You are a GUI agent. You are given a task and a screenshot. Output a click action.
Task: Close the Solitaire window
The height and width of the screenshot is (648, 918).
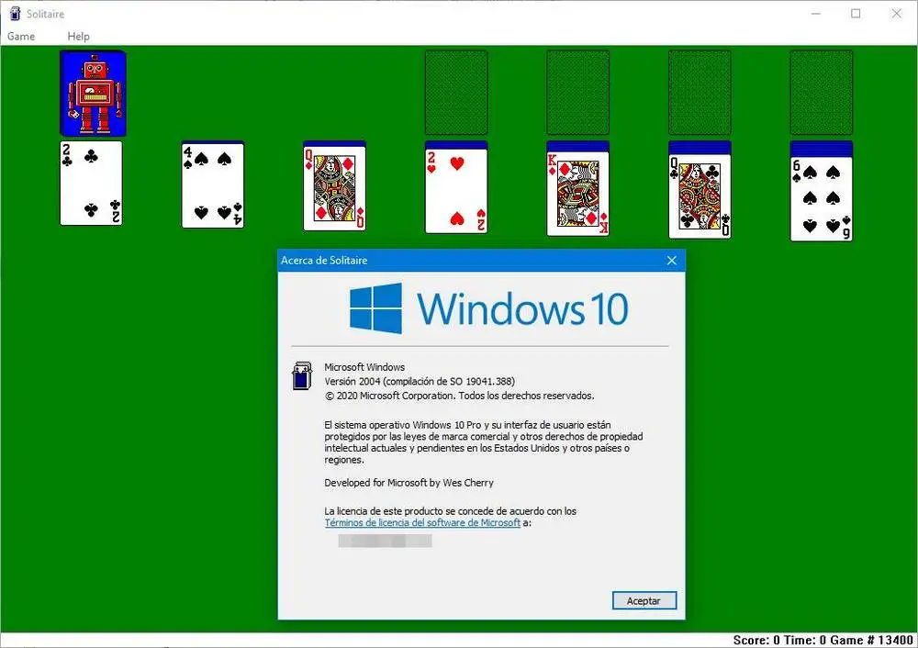pos(896,14)
